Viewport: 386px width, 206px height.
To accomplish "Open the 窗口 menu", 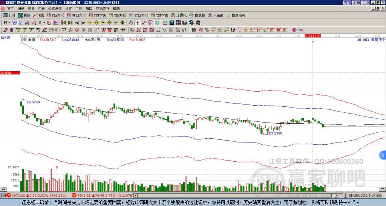I will pos(89,9).
